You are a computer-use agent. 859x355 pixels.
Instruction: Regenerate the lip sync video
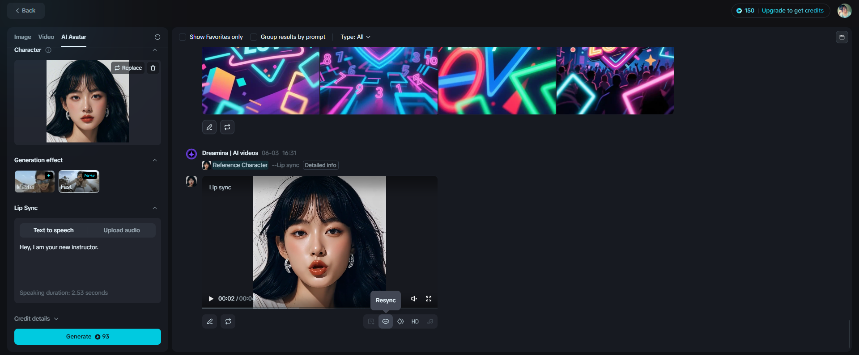coord(228,322)
